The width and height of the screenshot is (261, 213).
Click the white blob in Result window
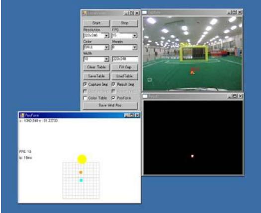[192, 156]
